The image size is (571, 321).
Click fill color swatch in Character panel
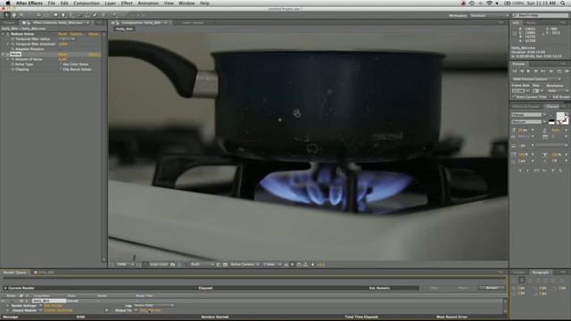coord(560,117)
